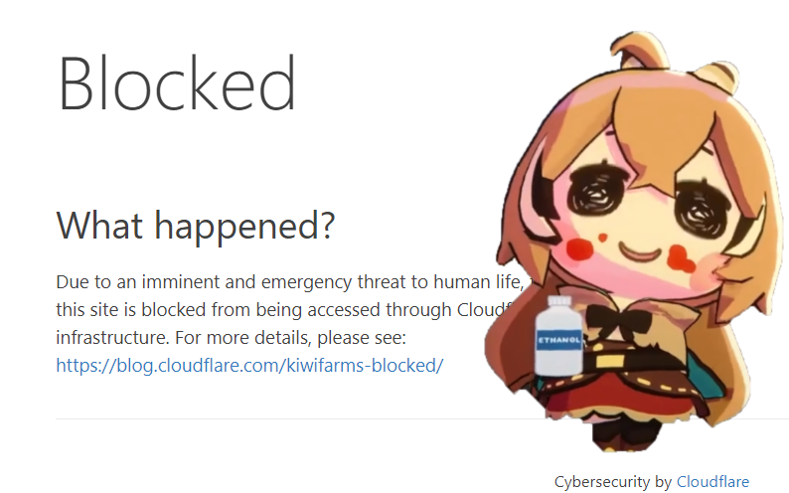Click the character's black bow tie

click(620, 319)
